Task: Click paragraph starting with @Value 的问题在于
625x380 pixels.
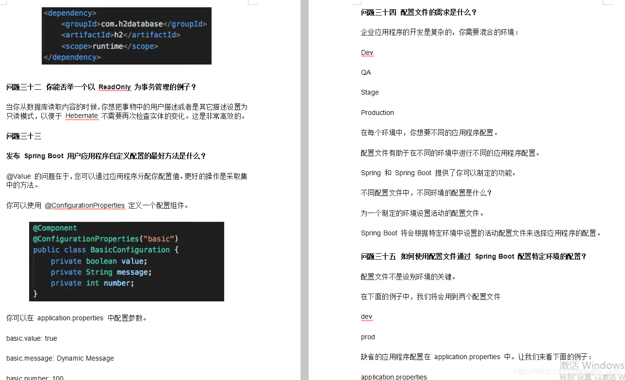Action: pos(127,181)
